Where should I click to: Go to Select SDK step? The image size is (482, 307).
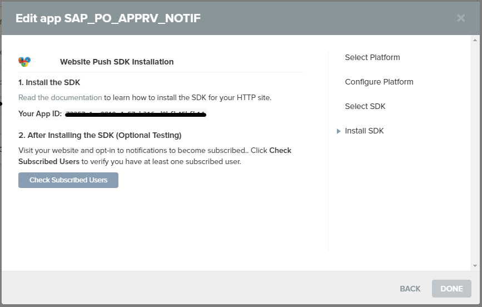365,106
